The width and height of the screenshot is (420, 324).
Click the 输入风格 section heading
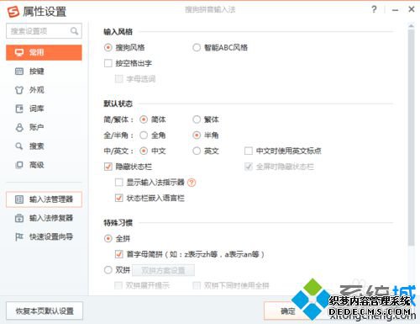(118, 32)
